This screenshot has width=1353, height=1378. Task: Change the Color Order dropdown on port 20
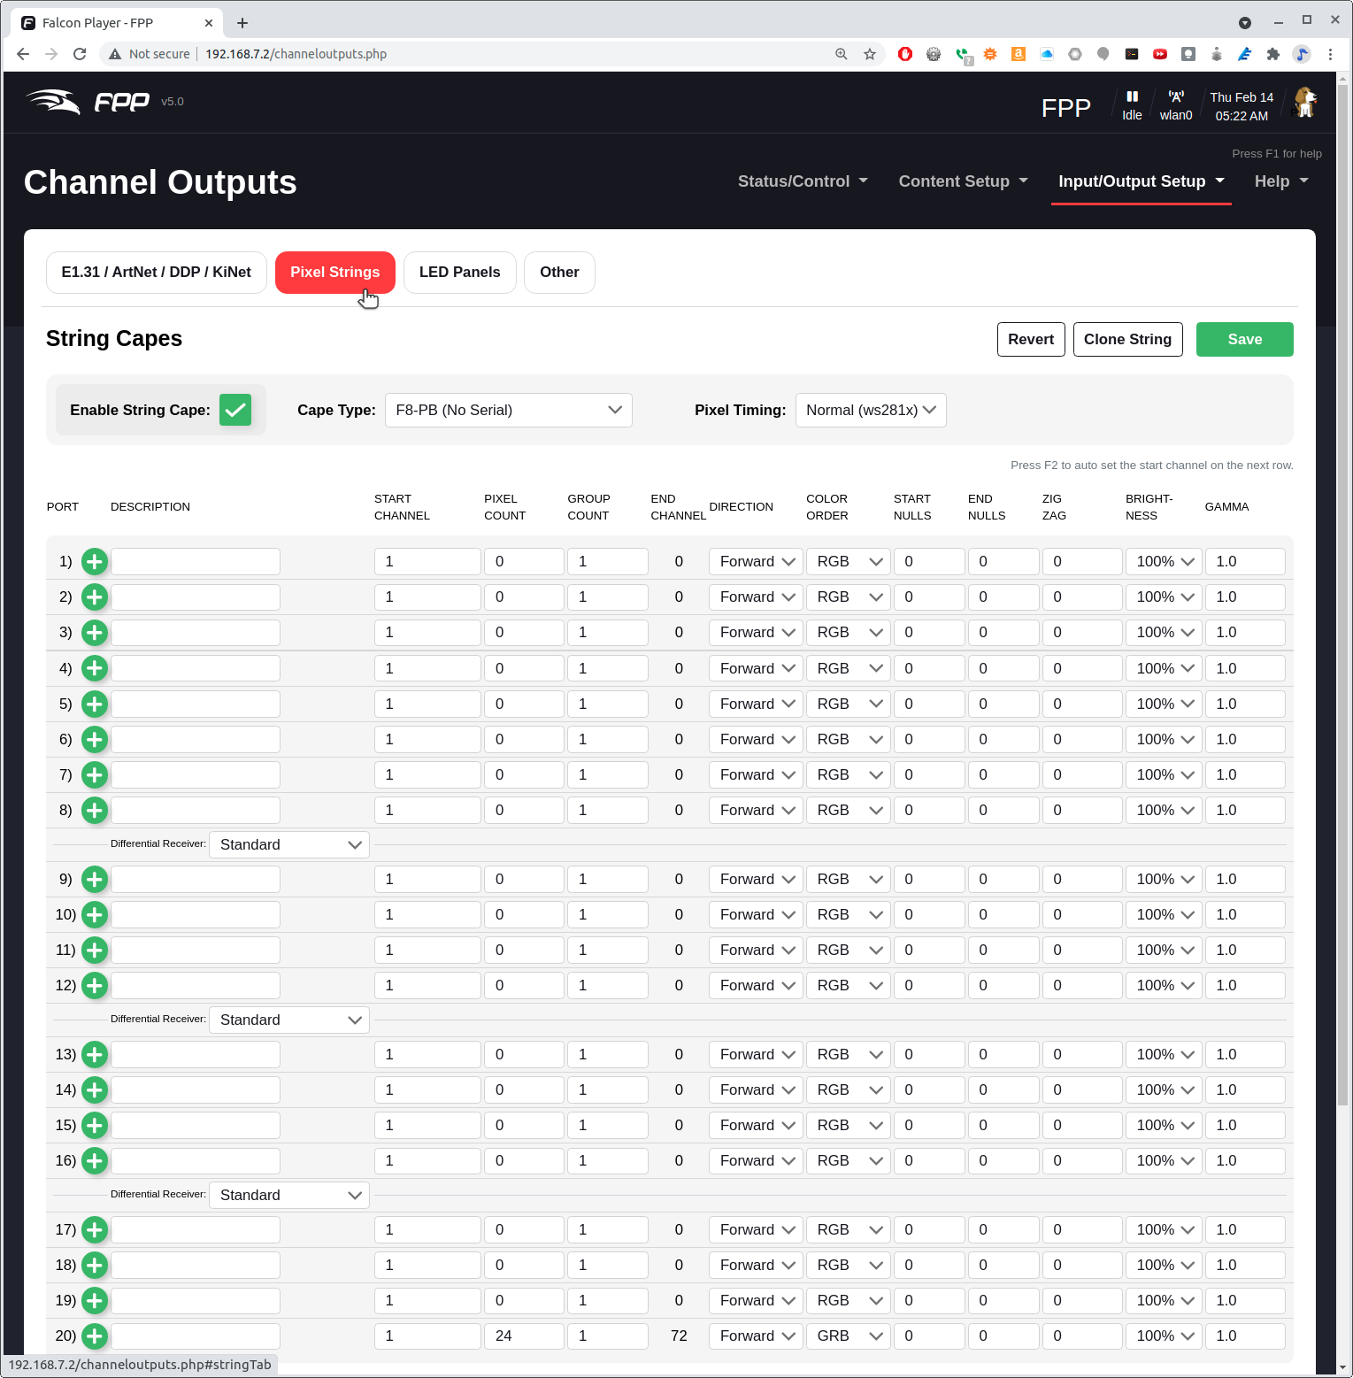[x=847, y=1336]
